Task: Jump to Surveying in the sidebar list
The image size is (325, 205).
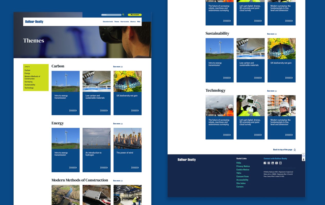Action: click(x=29, y=82)
